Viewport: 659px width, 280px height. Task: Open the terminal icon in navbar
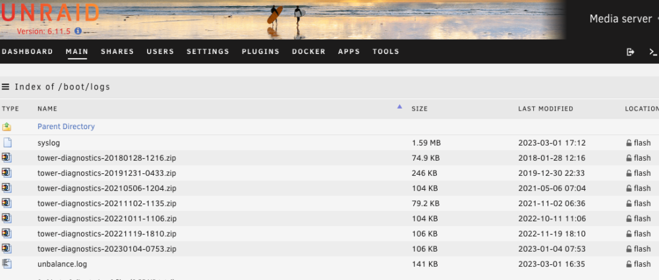(x=653, y=51)
